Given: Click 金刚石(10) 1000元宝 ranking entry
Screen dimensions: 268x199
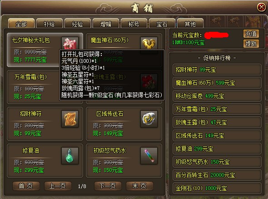Looking at the screenshot, I should [217, 188].
